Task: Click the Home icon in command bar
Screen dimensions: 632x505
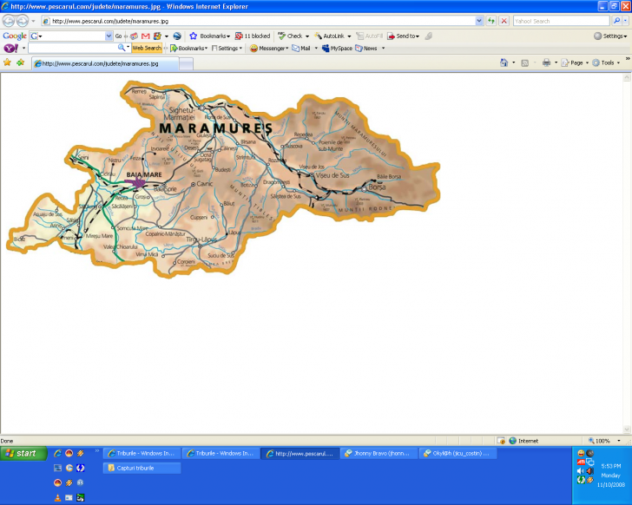Action: [x=504, y=62]
